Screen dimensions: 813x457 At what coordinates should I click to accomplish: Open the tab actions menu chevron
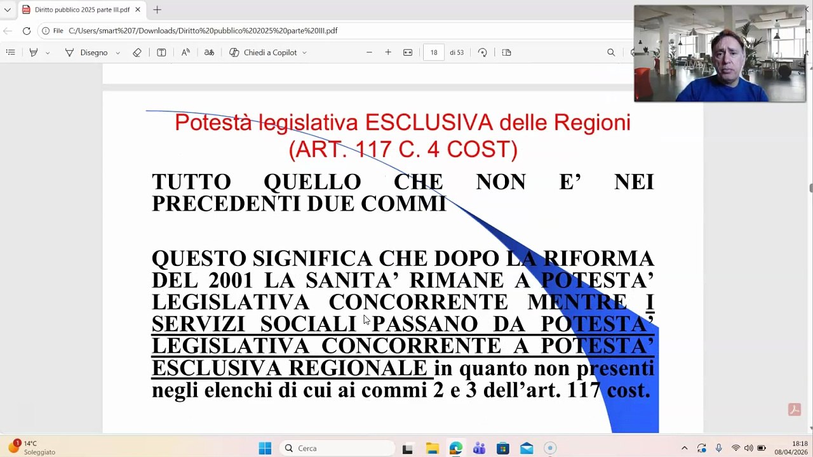[7, 10]
